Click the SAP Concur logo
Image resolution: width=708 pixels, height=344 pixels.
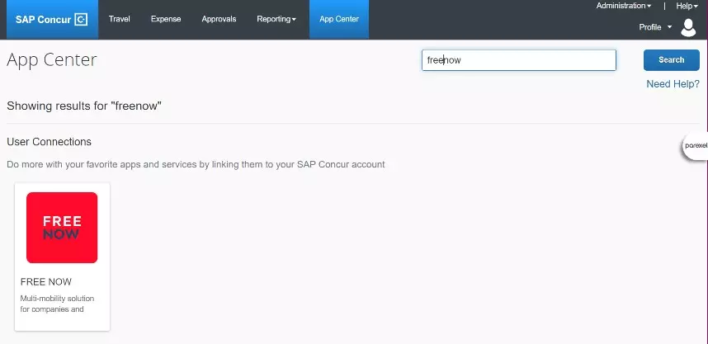[52, 20]
